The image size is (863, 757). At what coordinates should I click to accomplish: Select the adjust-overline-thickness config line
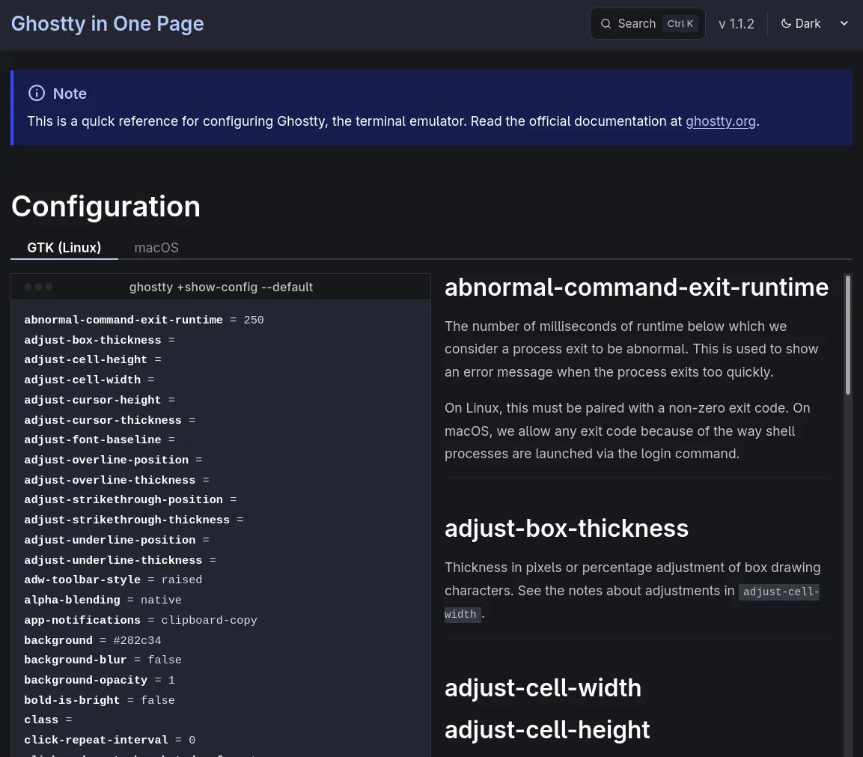[x=117, y=480]
